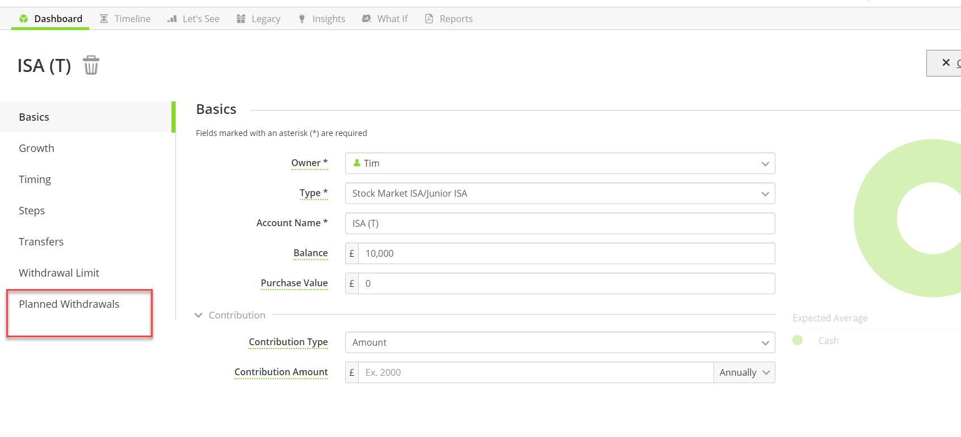
Task: Click the Cash legend green dot
Action: pos(798,340)
